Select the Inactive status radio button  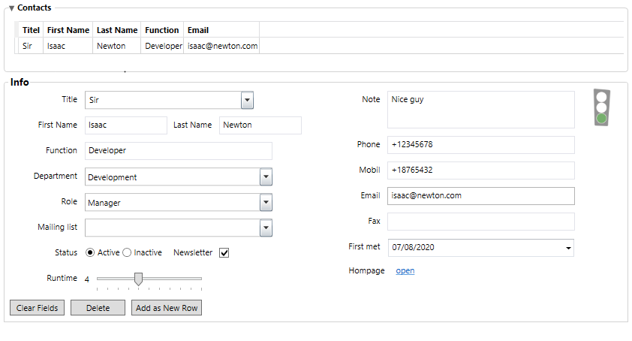coord(127,252)
